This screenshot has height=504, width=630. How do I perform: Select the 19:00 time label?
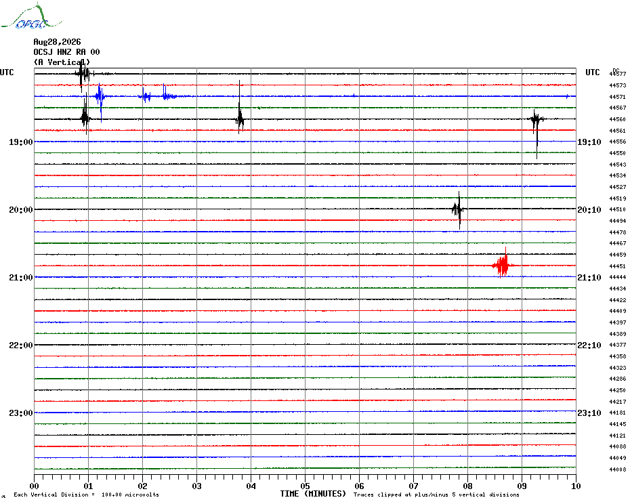(x=21, y=142)
